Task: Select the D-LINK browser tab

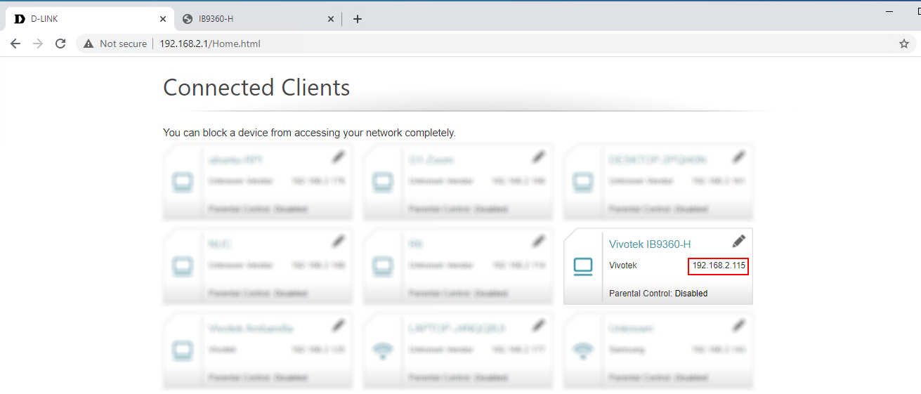Action: click(84, 19)
